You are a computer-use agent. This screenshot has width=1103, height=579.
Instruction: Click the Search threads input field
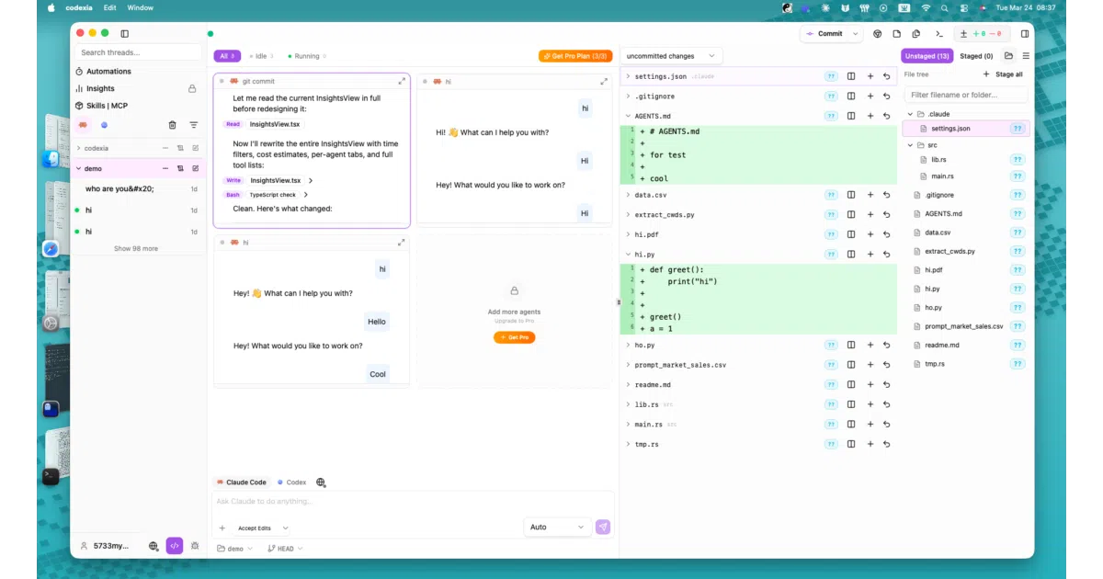click(x=138, y=52)
